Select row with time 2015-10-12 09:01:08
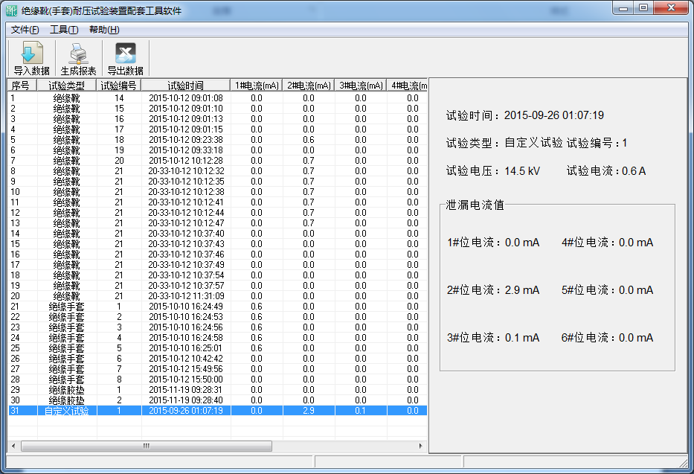This screenshot has width=694, height=474. [x=217, y=98]
